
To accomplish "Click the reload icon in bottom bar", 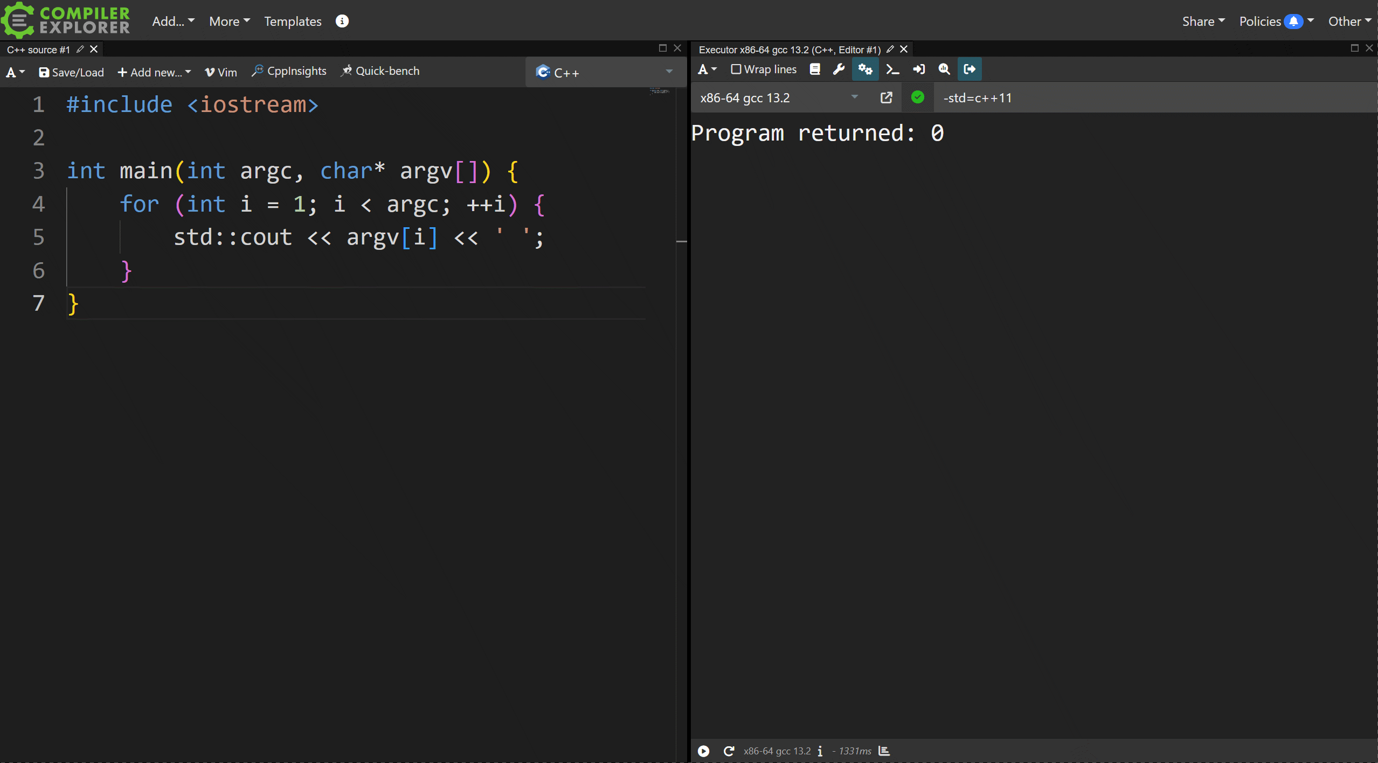I will pyautogui.click(x=729, y=751).
